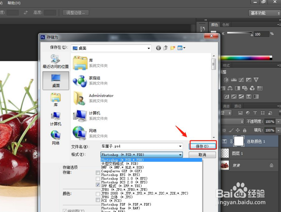Add an Invert adjustment layer
Image resolution: width=281 pixels, height=212 pixels.
[226, 97]
